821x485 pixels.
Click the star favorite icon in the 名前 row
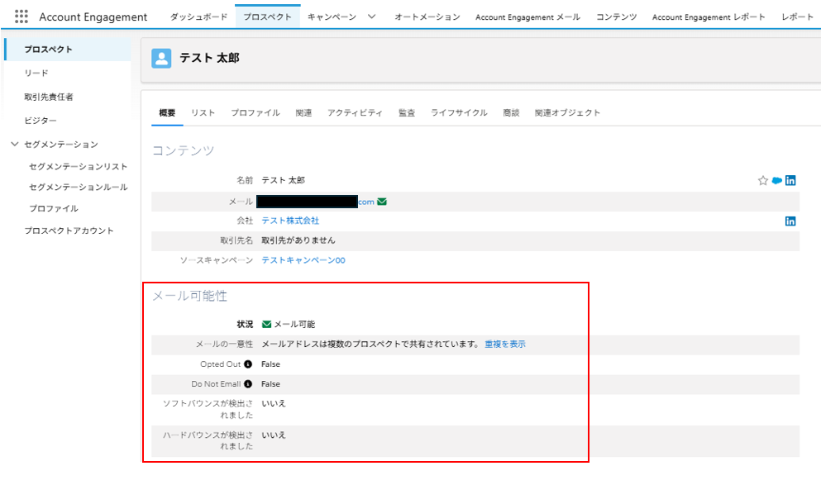[x=763, y=180]
